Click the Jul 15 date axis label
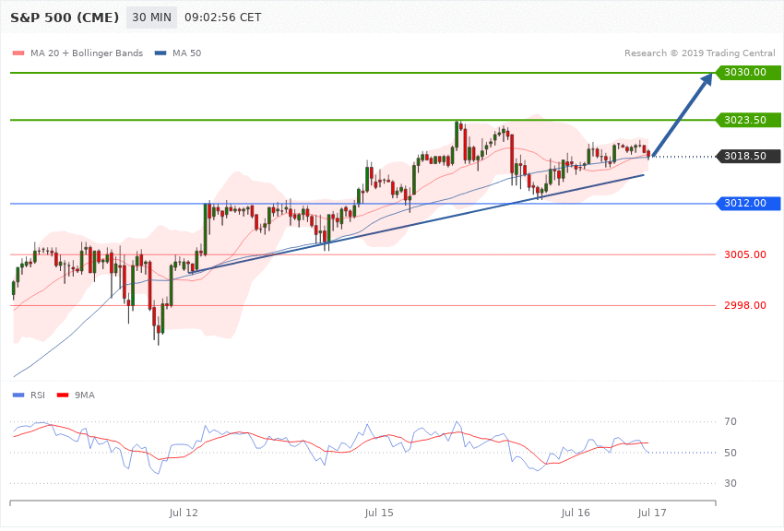This screenshot has height=531, width=784. 379,513
